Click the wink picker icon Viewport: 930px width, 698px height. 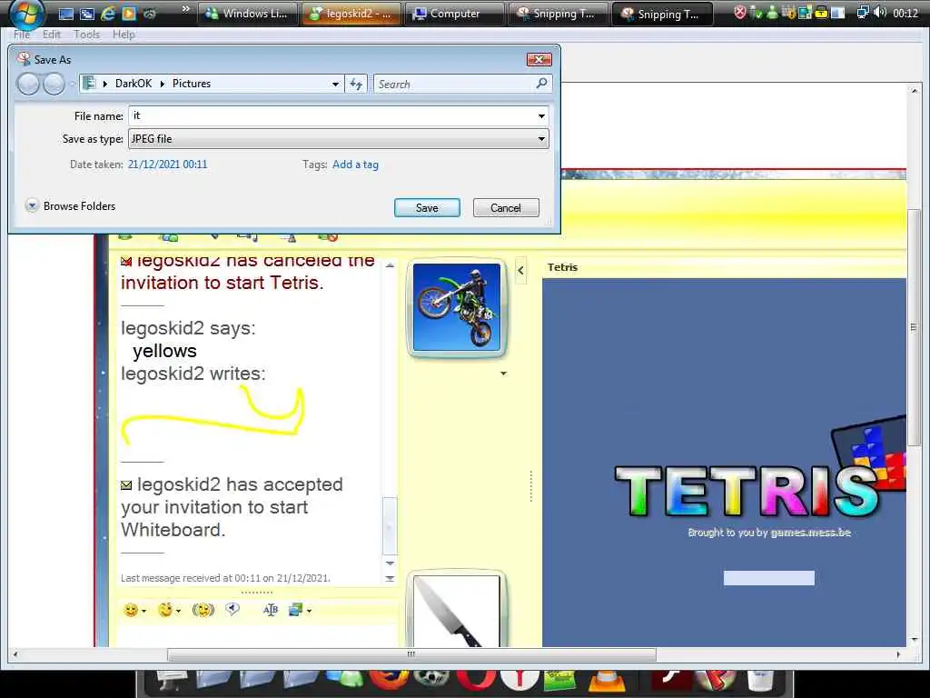[x=165, y=610]
